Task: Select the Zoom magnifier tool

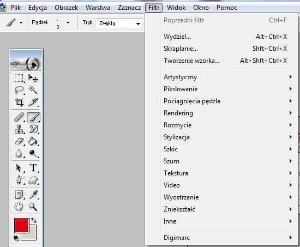Action: (x=33, y=207)
